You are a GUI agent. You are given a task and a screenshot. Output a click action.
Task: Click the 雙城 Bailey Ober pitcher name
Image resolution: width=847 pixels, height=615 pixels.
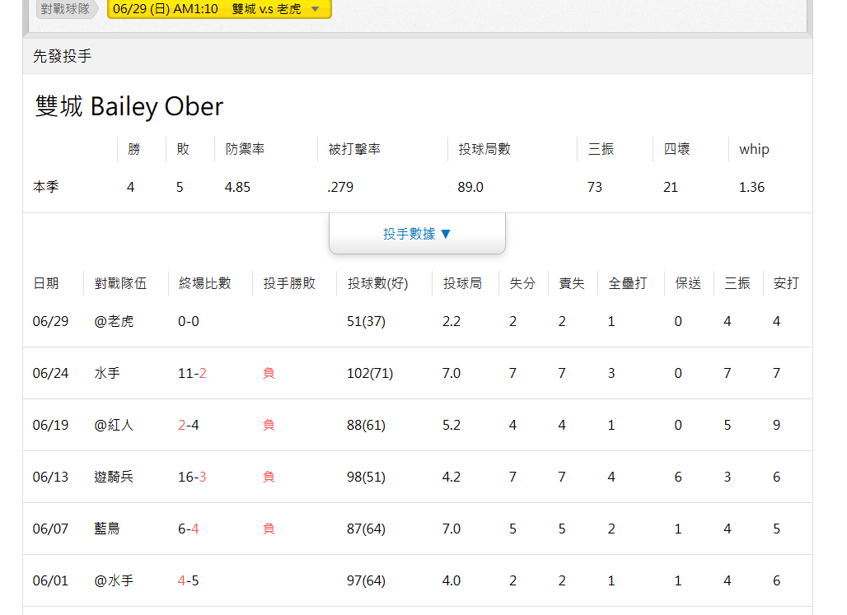(129, 106)
